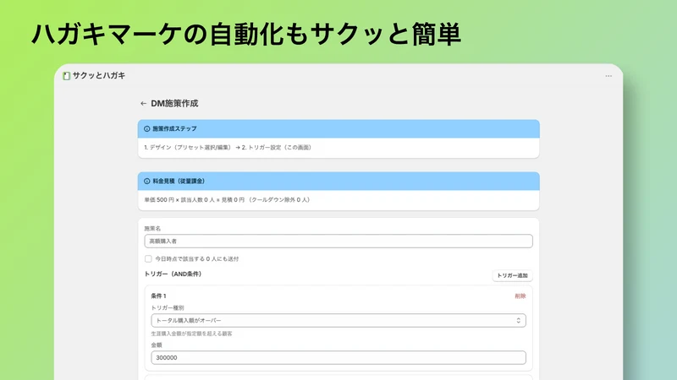
Task: Click the step text 1. デザイン（プリセット選択/編集）
Action: (x=187, y=147)
